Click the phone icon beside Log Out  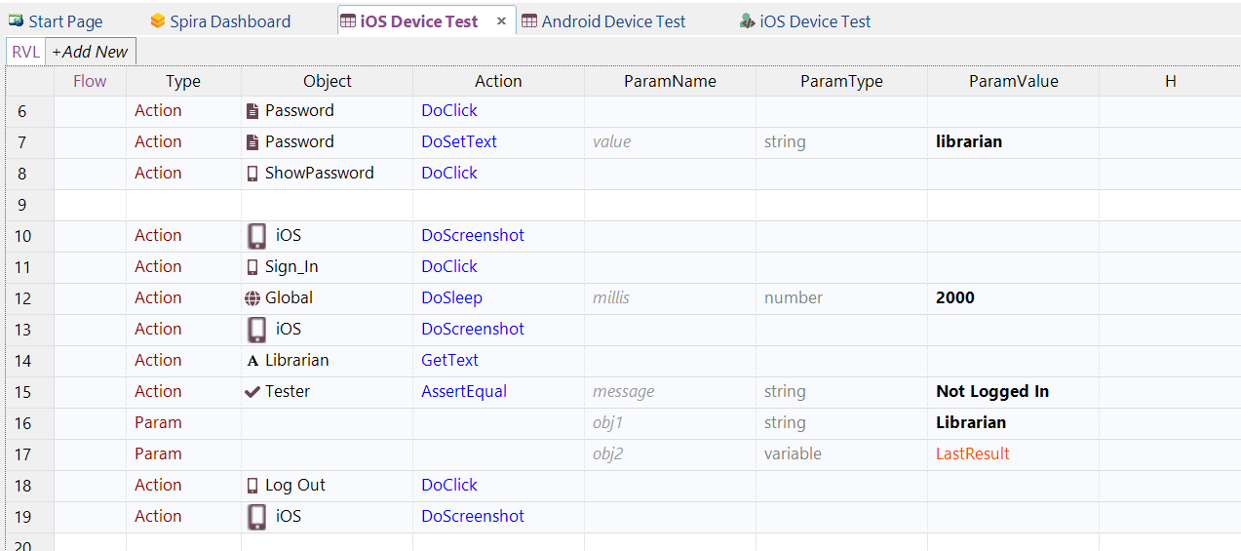pos(253,486)
